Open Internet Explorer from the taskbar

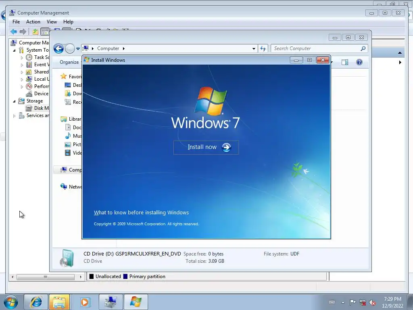36,302
